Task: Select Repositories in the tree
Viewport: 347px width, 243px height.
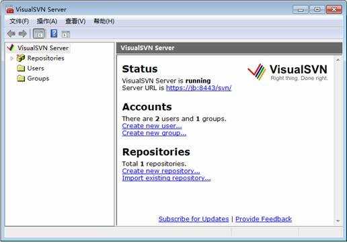Action: 46,58
